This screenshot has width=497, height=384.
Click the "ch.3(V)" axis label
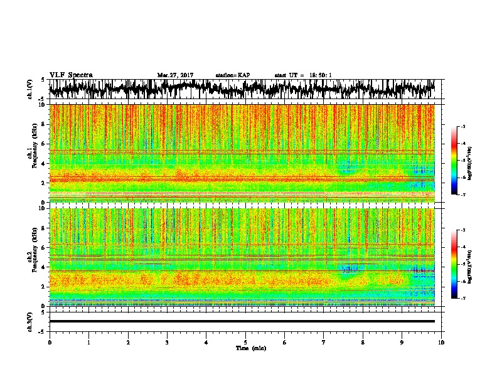coord(30,322)
